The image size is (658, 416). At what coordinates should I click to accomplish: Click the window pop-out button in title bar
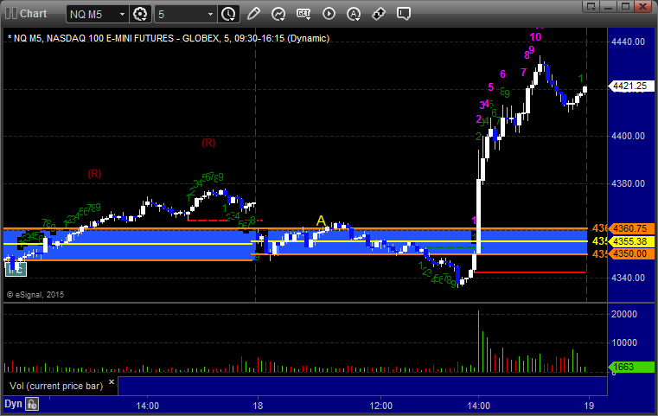591,6
